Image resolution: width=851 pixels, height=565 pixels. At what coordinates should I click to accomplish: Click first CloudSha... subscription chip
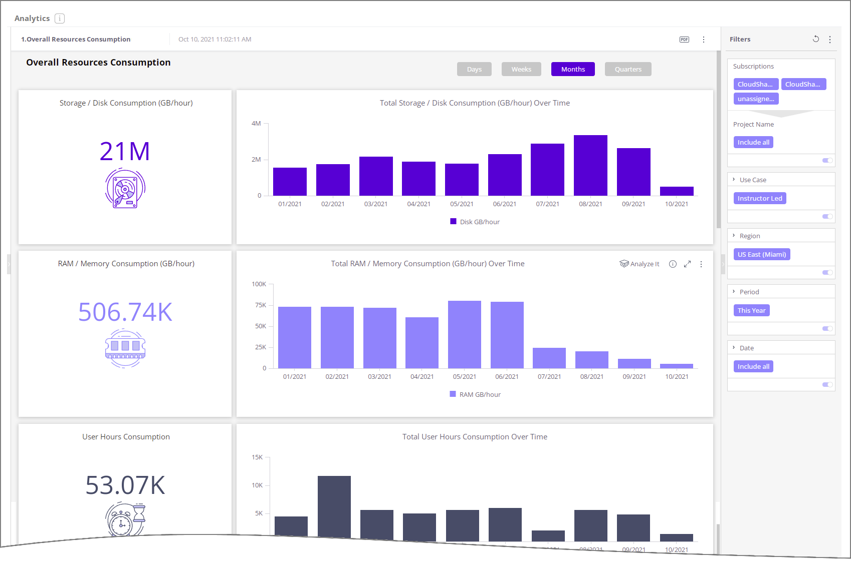(x=756, y=84)
